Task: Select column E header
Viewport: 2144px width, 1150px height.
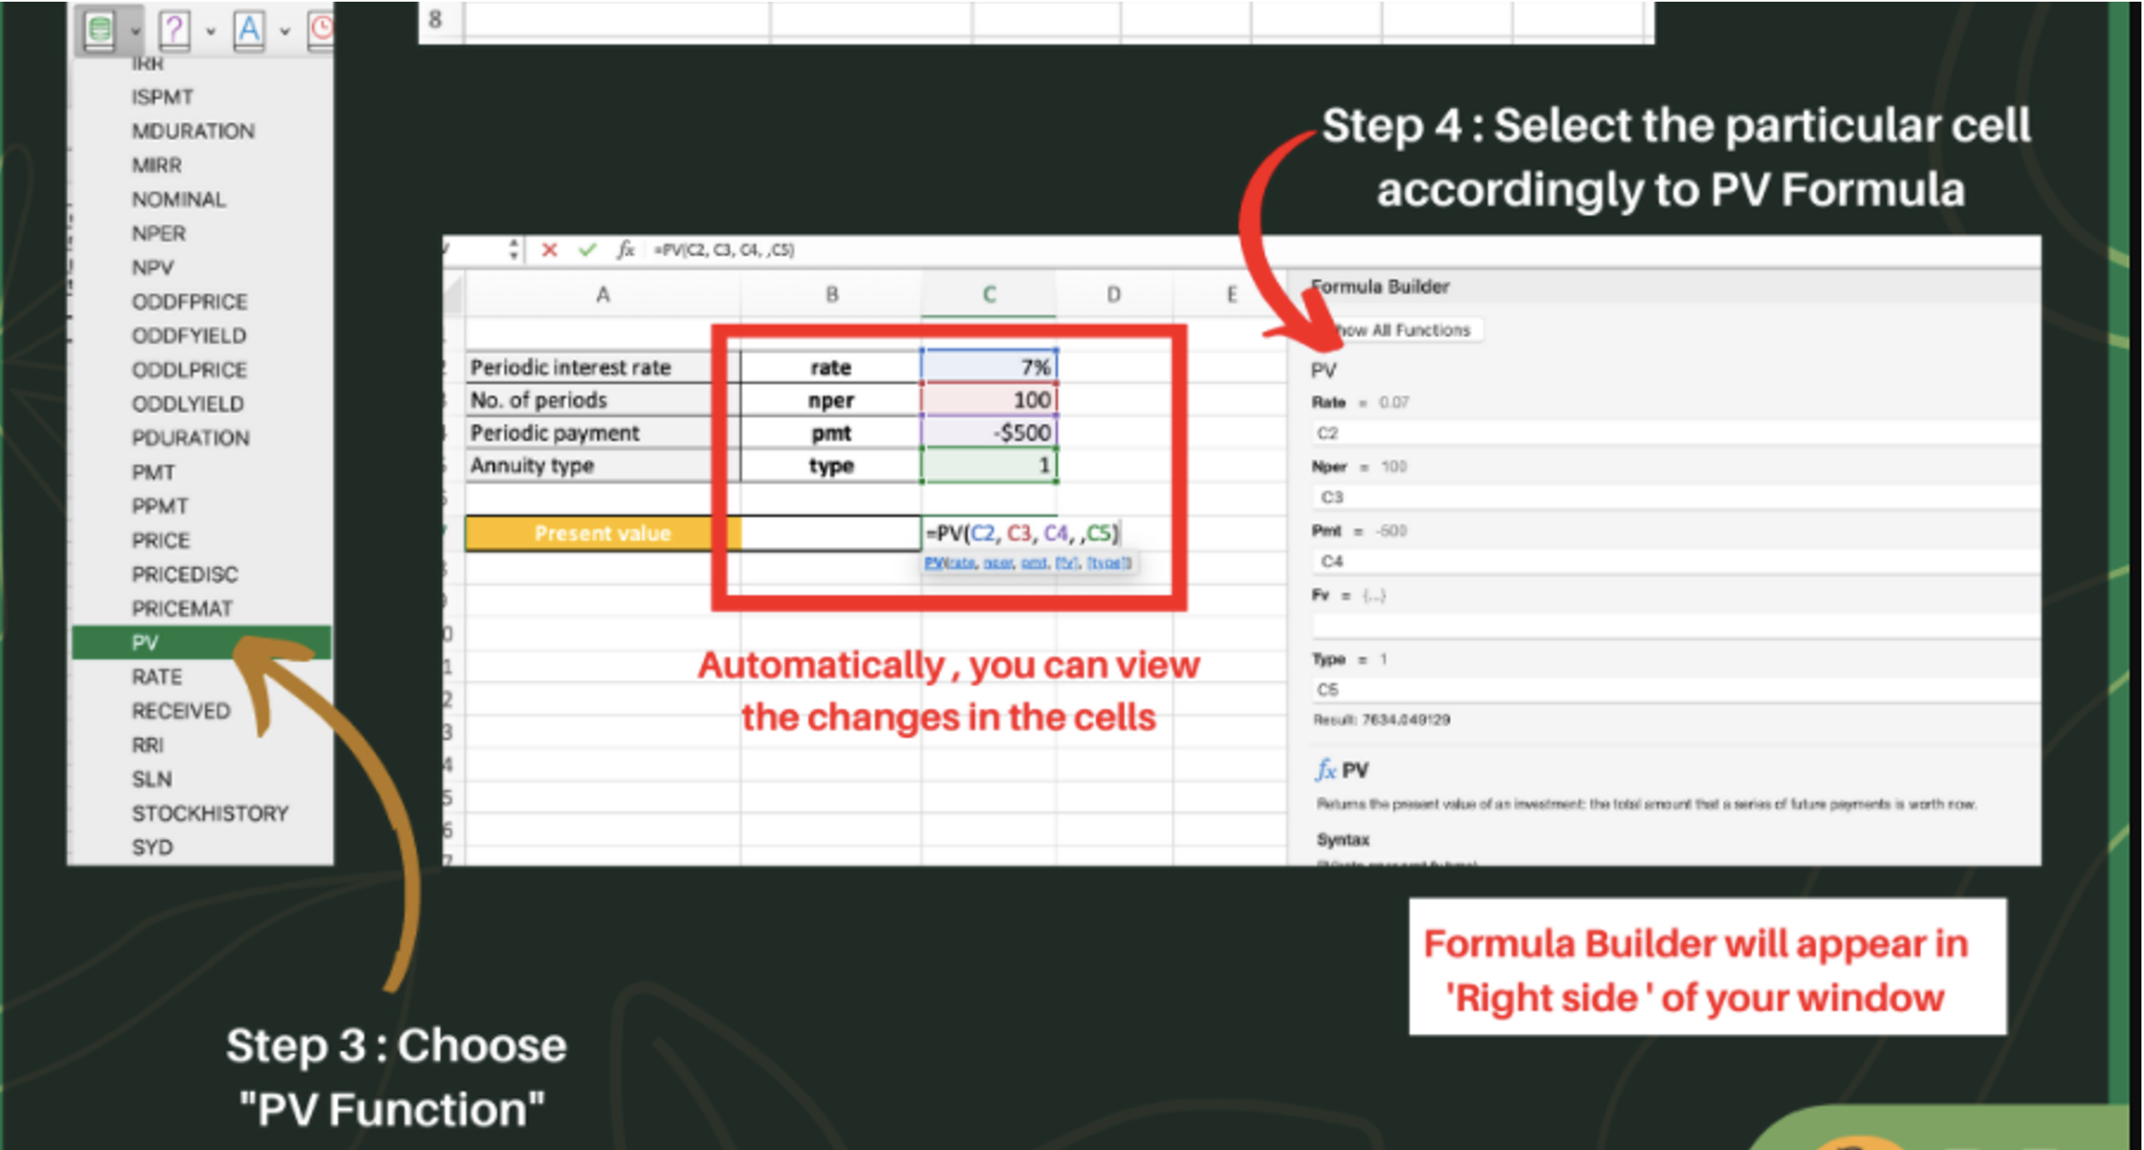Action: (1231, 295)
